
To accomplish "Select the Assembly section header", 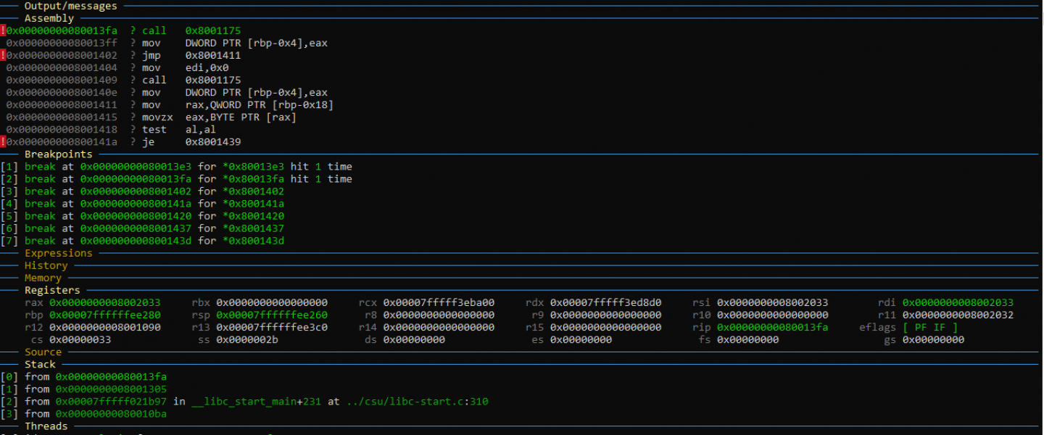I will point(49,18).
